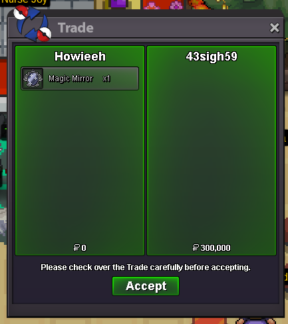Click the Nurse Joy name label
288x324 pixels.
pos(24,2)
